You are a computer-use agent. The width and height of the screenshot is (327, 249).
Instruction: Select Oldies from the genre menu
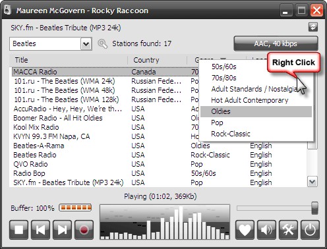[256, 111]
